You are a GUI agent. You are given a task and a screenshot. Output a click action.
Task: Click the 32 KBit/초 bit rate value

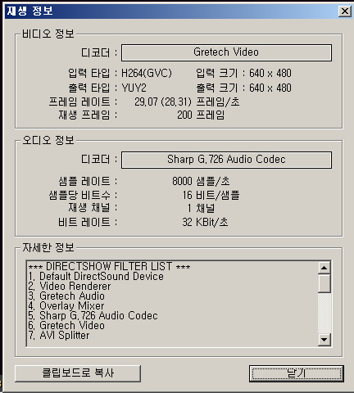pos(205,222)
